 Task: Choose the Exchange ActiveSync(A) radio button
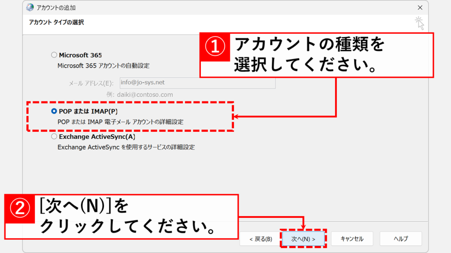(x=54, y=137)
